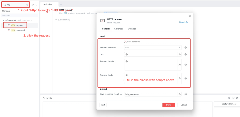Viewport: 240px width, 117px height.
Task: Select HTTP download in the tree
Action: (x=18, y=30)
